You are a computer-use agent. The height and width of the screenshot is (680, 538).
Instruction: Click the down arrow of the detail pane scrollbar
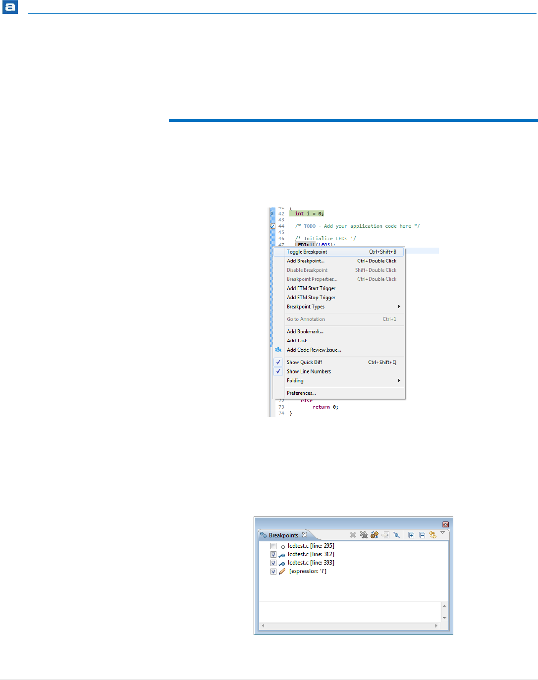[444, 618]
